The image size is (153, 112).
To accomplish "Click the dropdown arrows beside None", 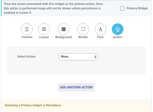I will (x=95, y=57).
